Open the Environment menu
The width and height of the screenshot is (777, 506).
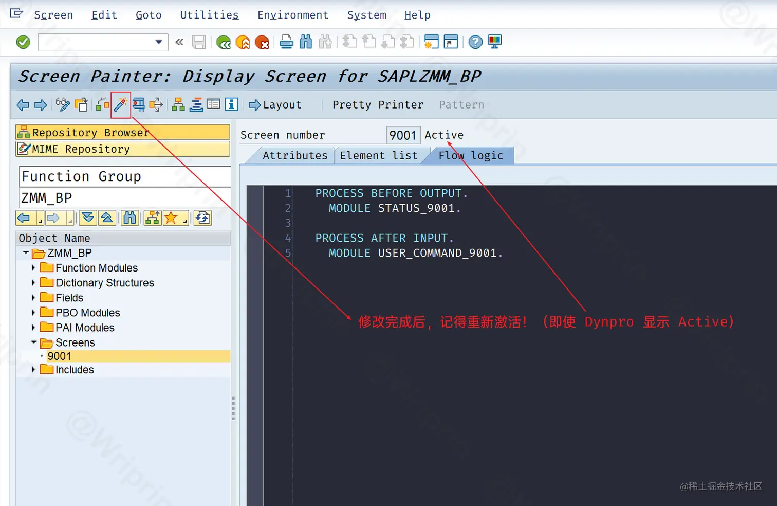tap(293, 15)
